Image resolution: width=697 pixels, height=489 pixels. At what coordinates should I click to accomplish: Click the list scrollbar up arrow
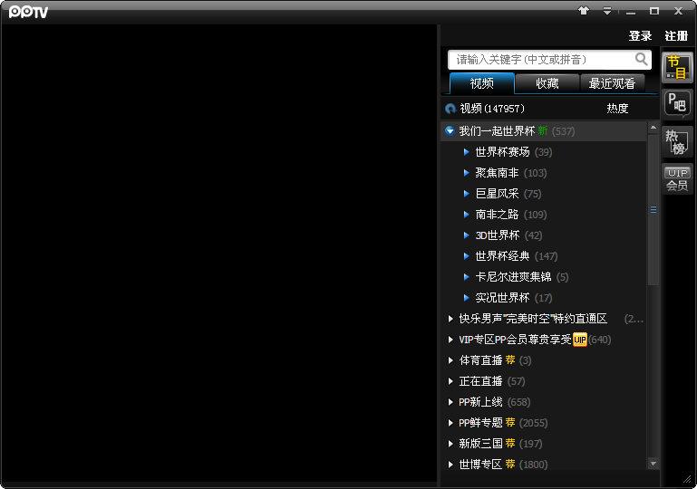653,128
